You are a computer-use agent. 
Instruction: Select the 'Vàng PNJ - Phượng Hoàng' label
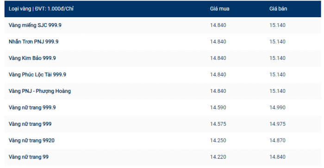tap(40, 91)
